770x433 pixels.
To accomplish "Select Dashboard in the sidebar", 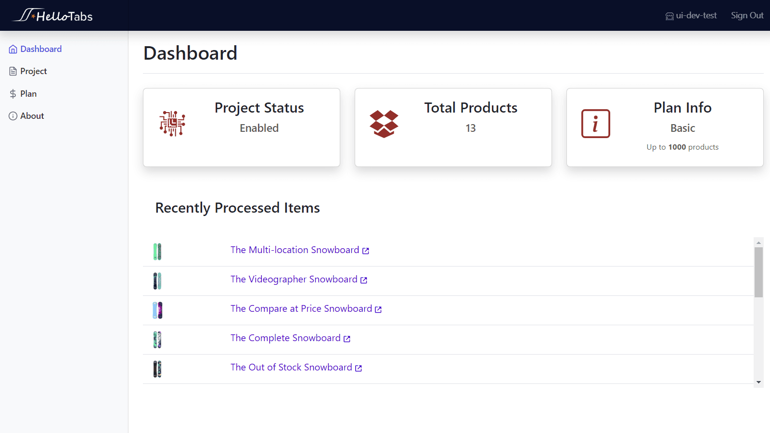I will (x=41, y=49).
